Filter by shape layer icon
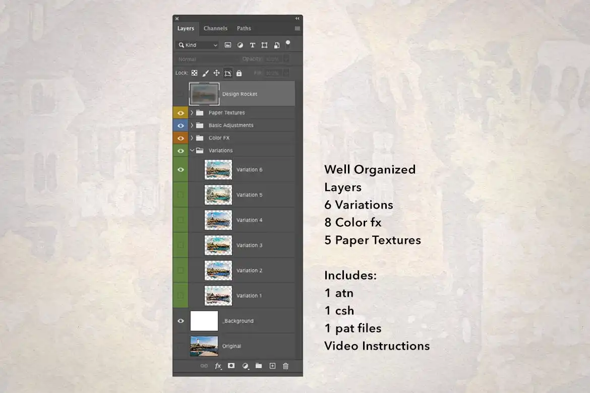Image resolution: width=590 pixels, height=393 pixels. pos(265,45)
